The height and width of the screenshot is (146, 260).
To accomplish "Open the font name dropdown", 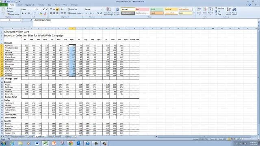I will [35, 9].
